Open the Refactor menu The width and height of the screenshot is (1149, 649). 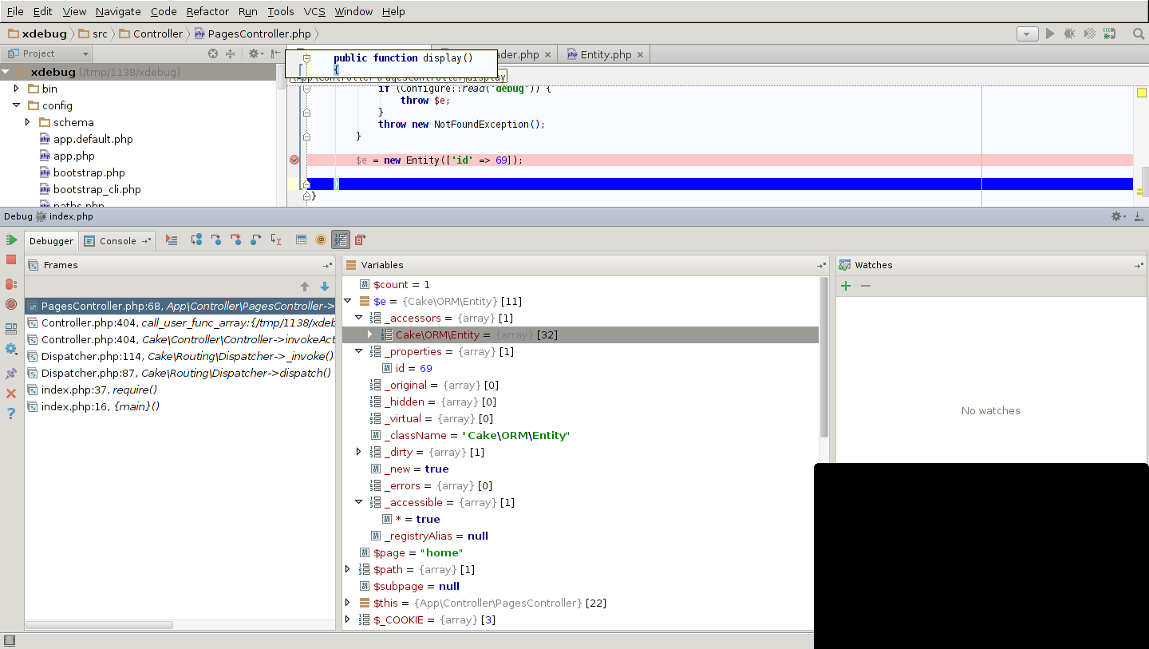[207, 11]
